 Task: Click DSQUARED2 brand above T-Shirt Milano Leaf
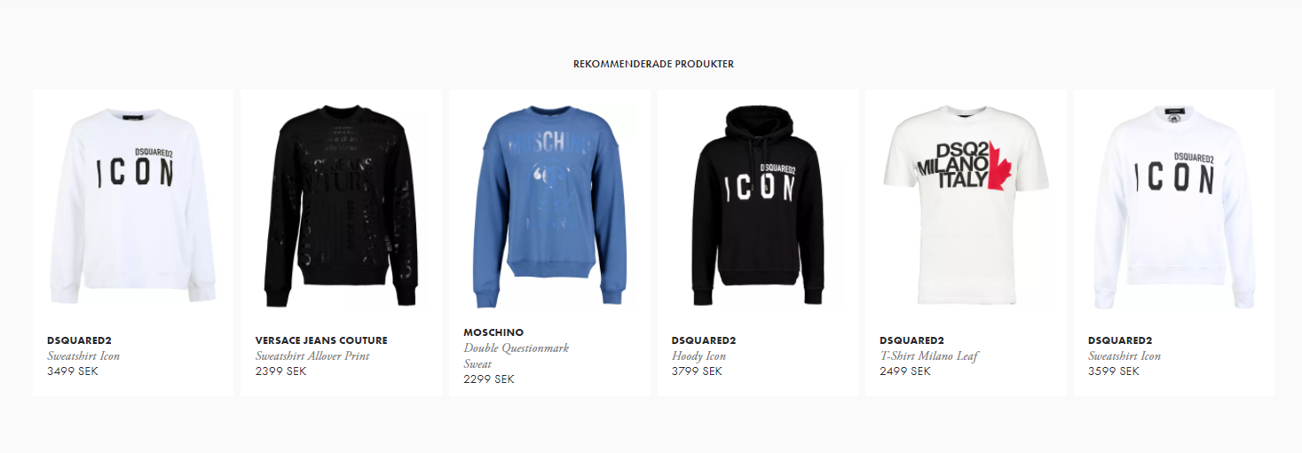click(911, 340)
